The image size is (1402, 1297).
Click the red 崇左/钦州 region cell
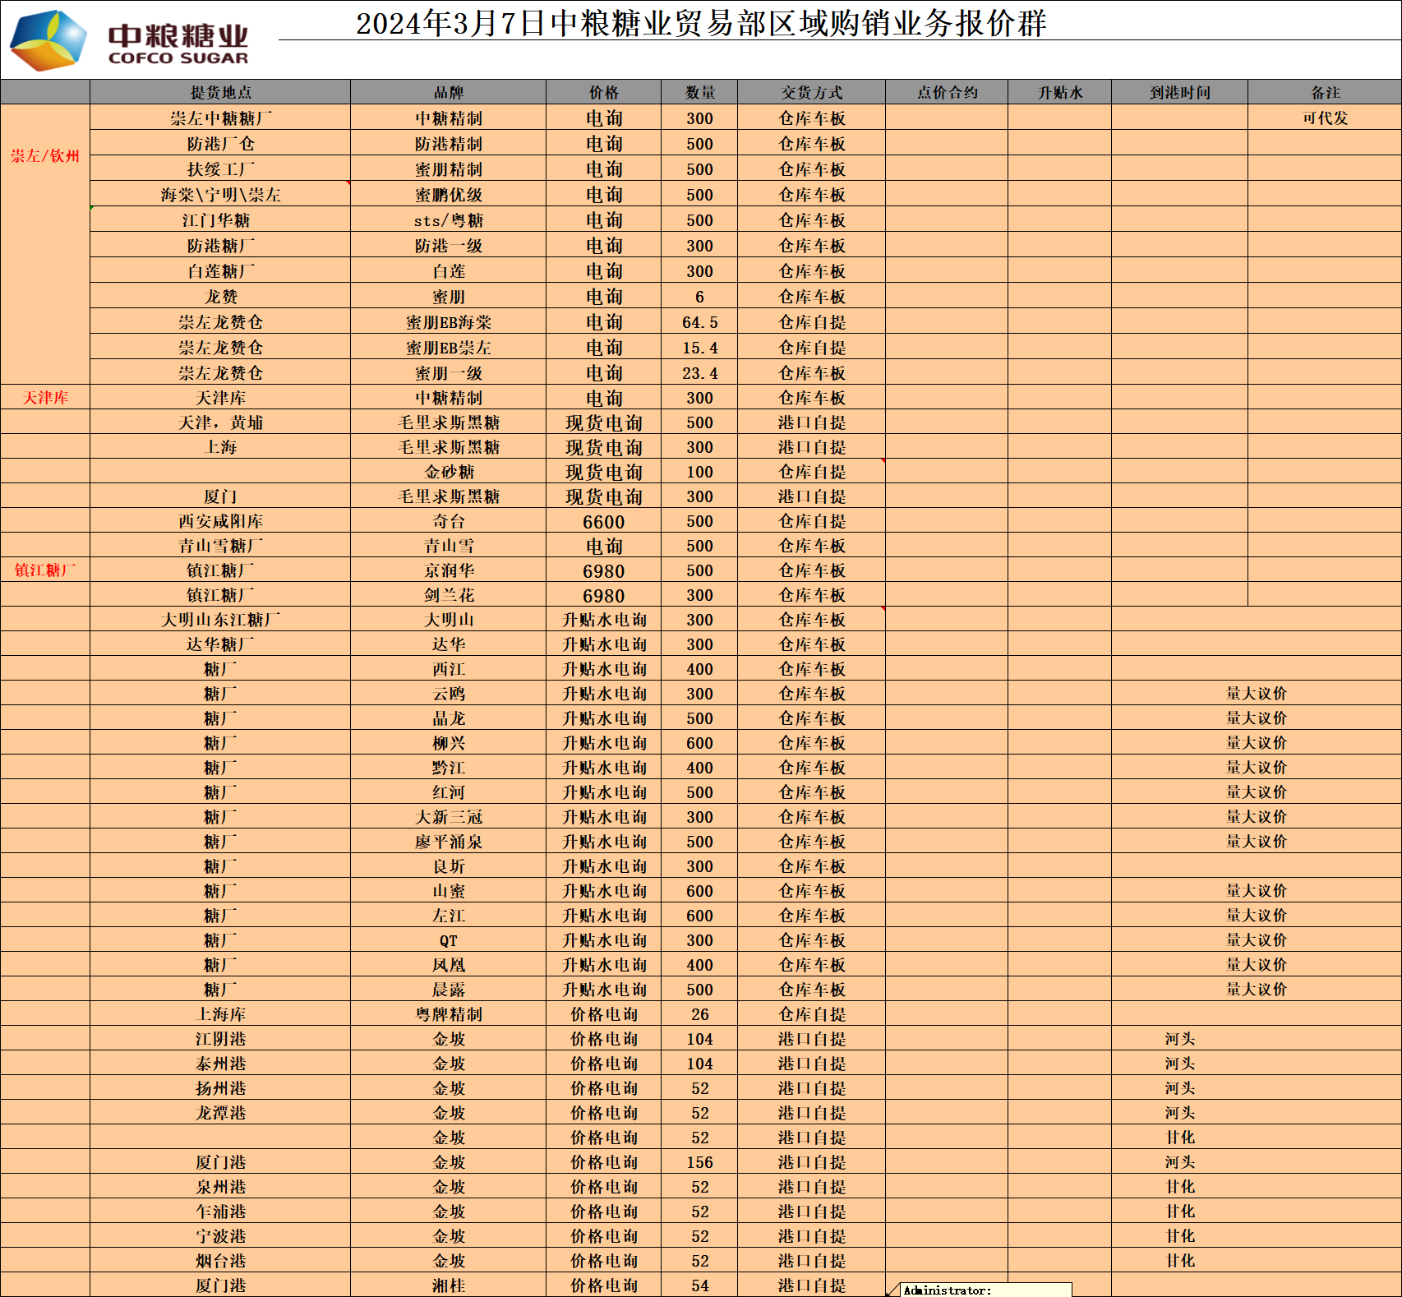click(45, 156)
